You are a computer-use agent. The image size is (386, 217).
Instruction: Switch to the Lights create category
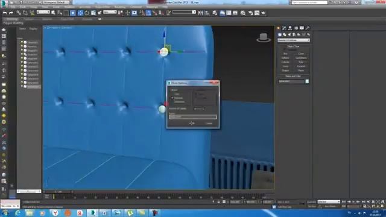pyautogui.click(x=289, y=34)
